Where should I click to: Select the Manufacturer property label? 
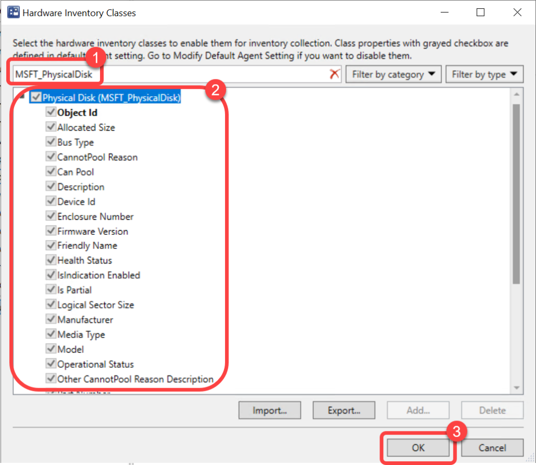coord(85,320)
